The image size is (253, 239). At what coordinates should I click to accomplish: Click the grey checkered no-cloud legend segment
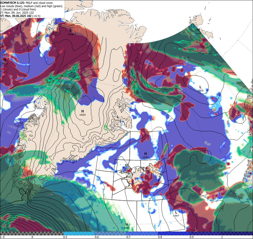(32, 233)
